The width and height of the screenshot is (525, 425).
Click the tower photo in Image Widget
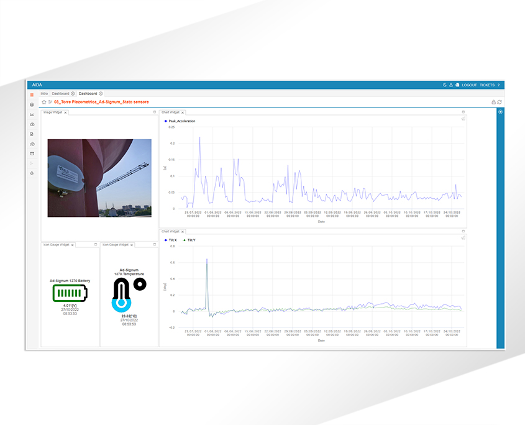[99, 178]
